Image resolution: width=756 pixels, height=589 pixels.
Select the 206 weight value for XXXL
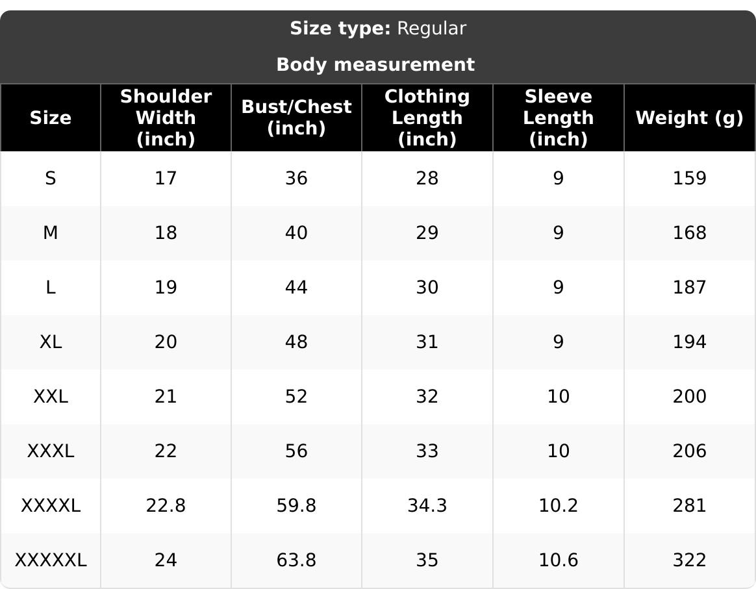690,451
